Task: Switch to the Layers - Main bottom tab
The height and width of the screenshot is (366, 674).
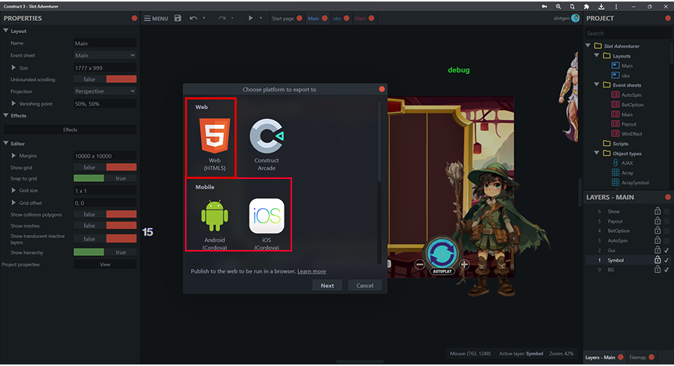Action: pos(600,358)
